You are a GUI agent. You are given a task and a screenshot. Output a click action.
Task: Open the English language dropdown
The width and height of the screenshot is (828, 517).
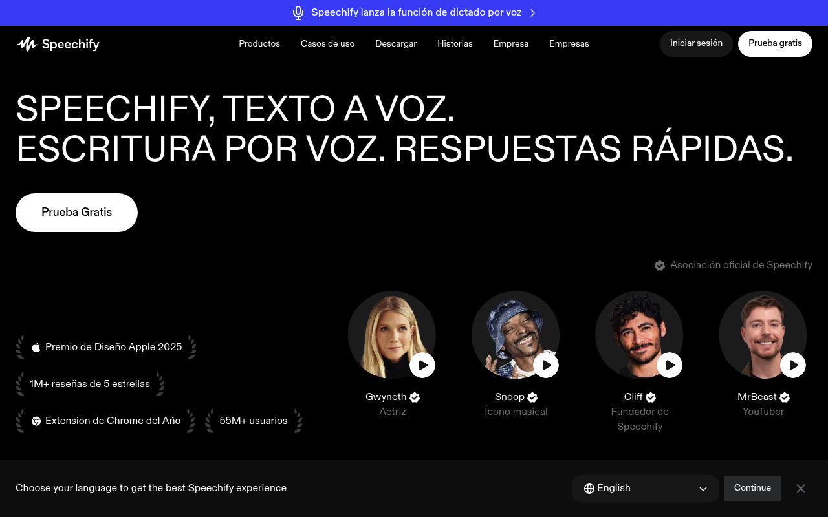[x=645, y=489]
